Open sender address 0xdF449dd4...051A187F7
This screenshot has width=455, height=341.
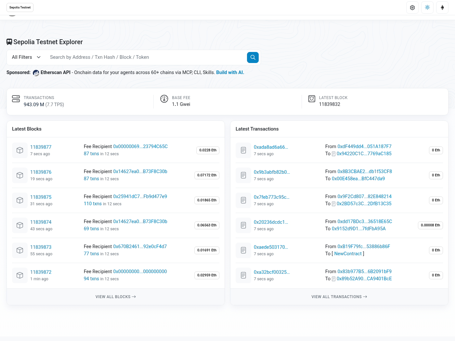(x=364, y=146)
